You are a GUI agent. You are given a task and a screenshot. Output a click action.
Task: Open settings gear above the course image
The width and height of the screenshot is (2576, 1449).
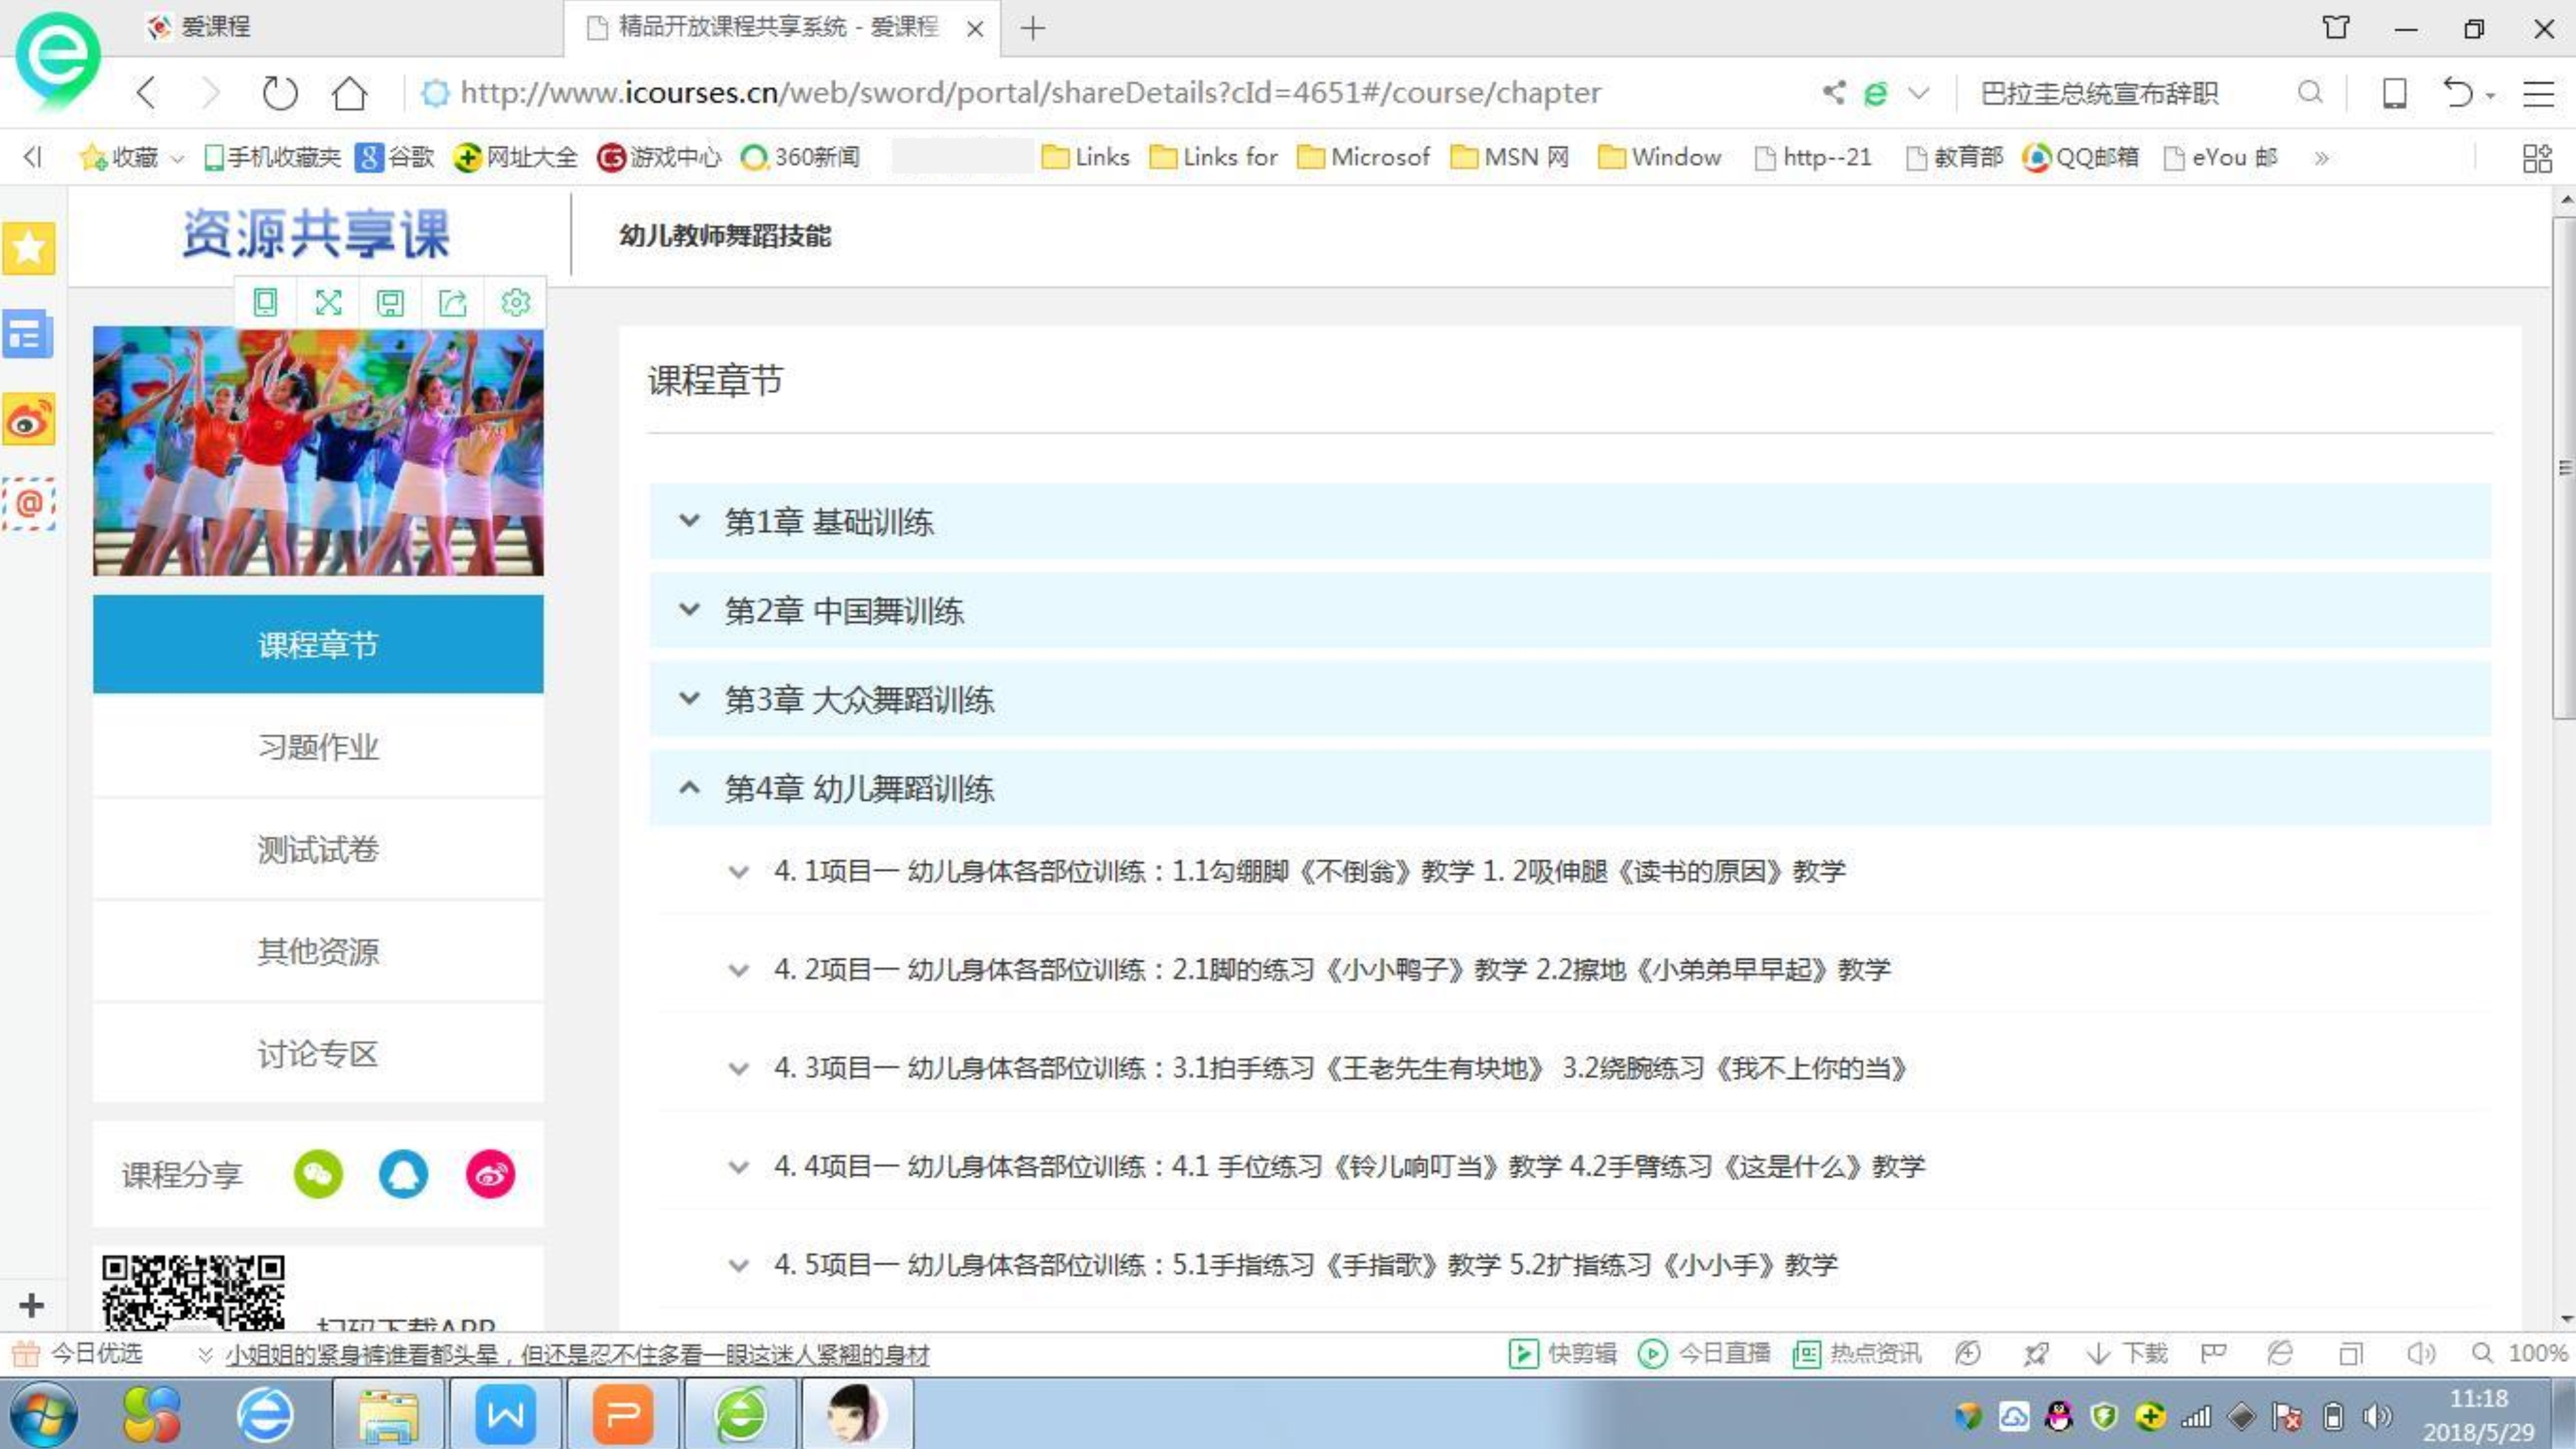click(x=515, y=302)
